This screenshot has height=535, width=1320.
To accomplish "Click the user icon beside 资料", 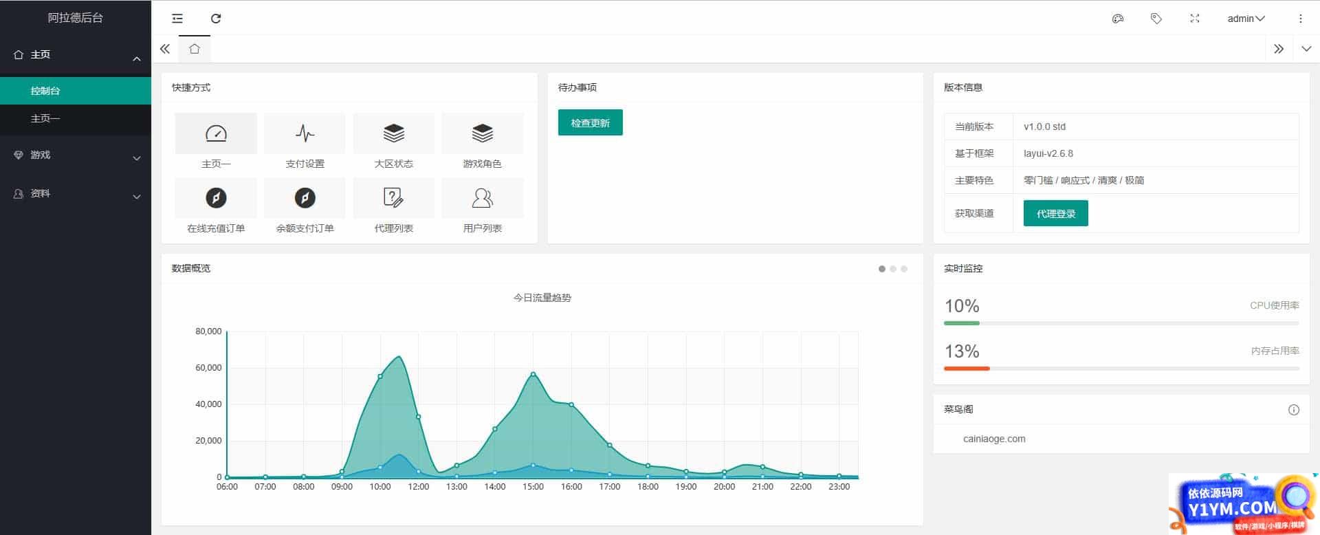I will click(x=19, y=193).
